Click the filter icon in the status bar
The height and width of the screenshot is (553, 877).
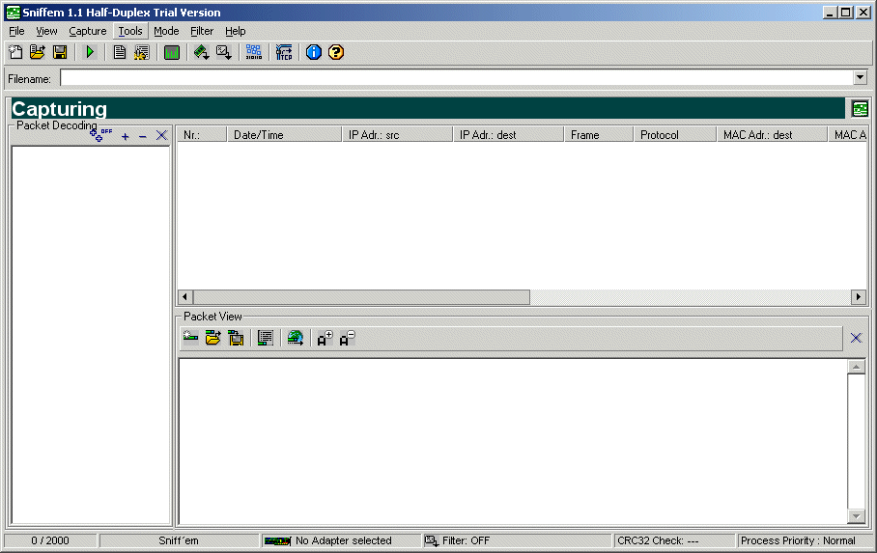coord(431,540)
